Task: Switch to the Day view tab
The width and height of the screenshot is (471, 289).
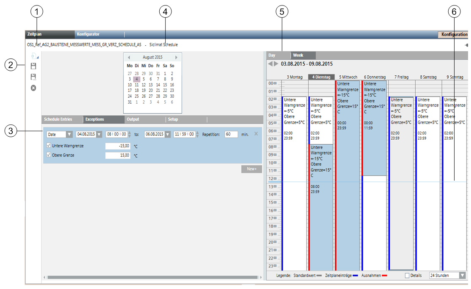Action: [272, 55]
